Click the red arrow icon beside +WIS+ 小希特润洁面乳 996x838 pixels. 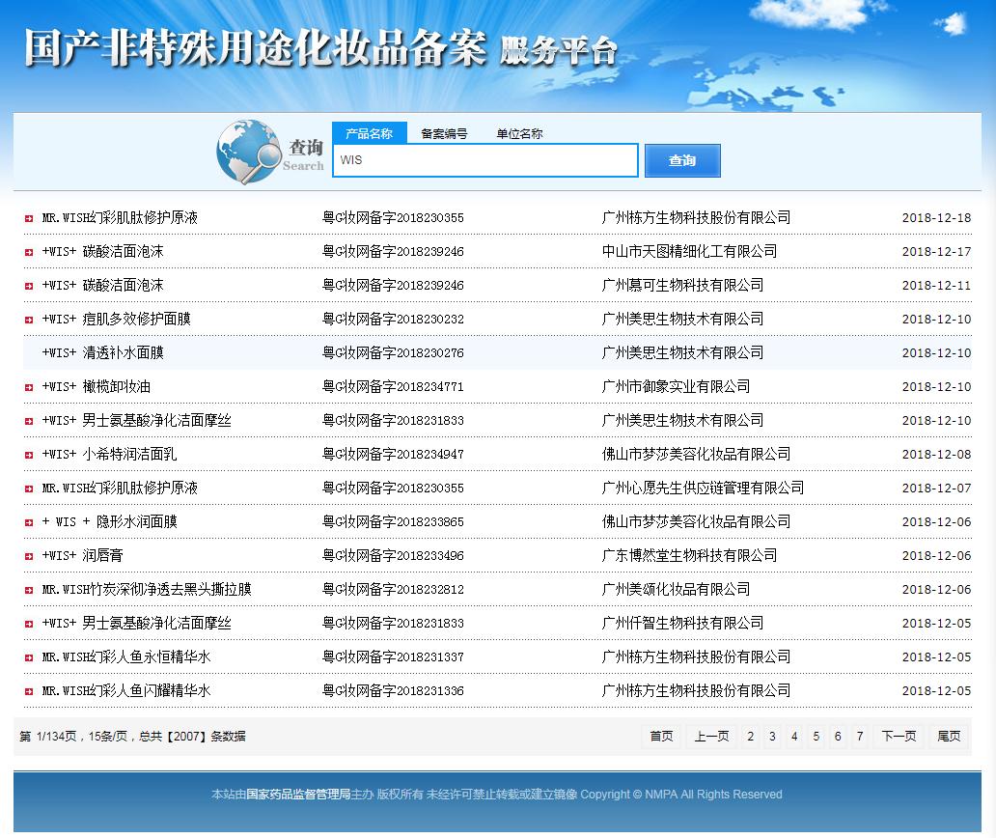(29, 454)
